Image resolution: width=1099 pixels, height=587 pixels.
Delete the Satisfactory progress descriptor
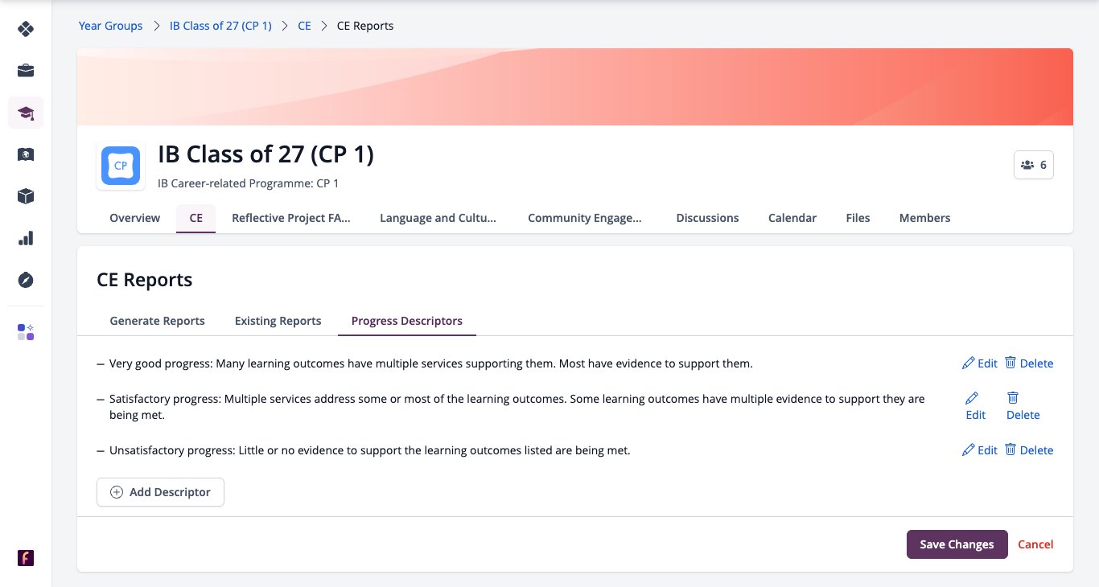1023,406
